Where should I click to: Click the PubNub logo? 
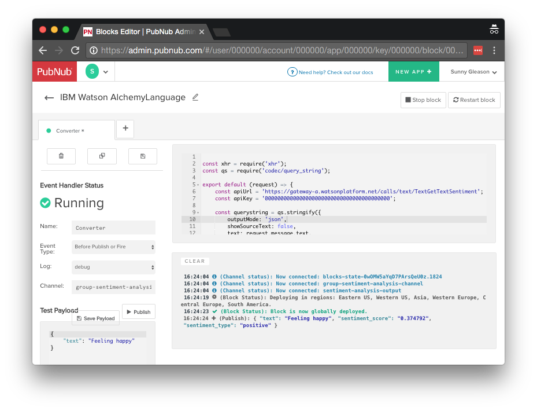(x=54, y=72)
